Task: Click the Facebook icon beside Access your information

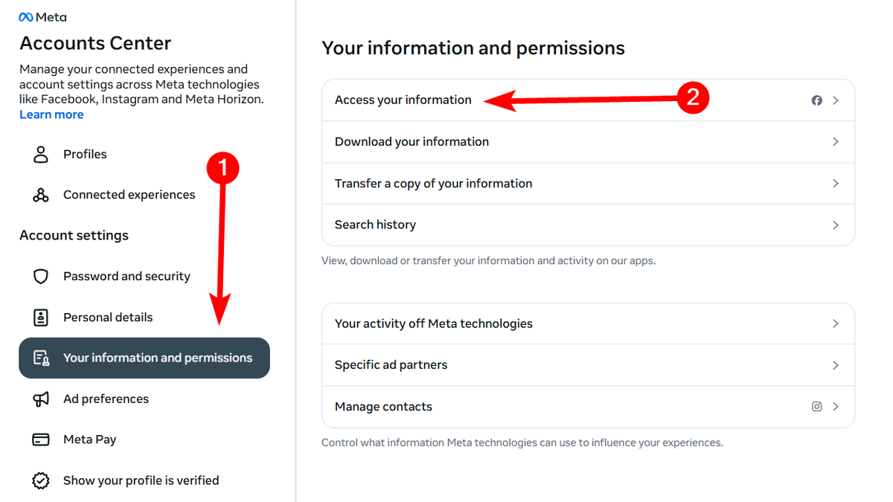Action: click(x=816, y=100)
